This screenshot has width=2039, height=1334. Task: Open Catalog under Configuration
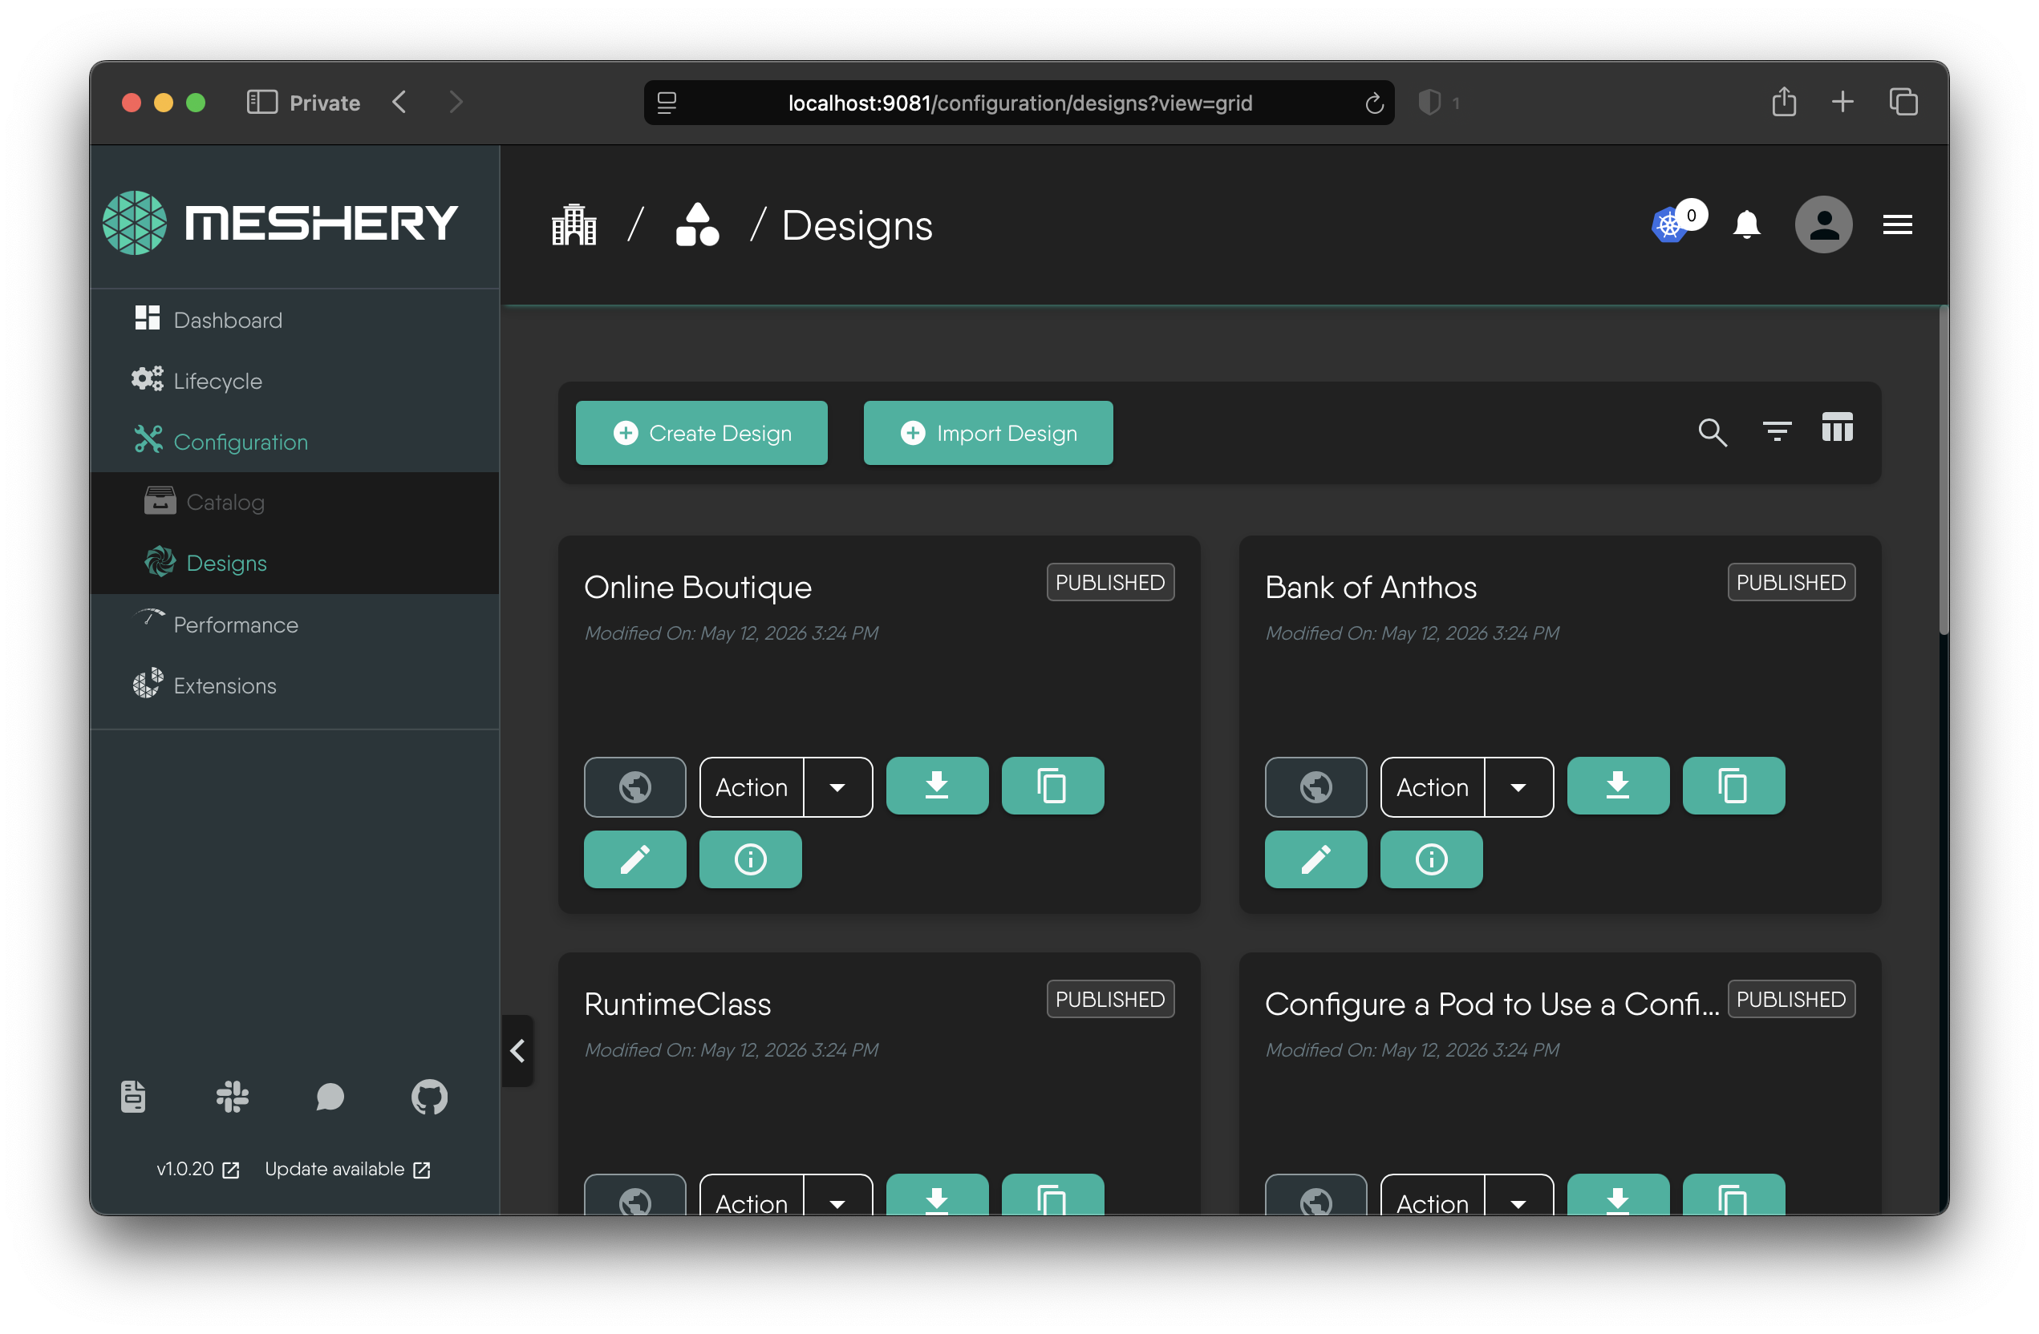(294, 502)
